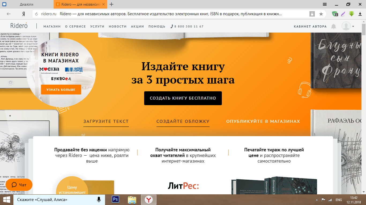Open the МАГАЗИН menu item
The width and height of the screenshot is (366, 205).
point(52,26)
